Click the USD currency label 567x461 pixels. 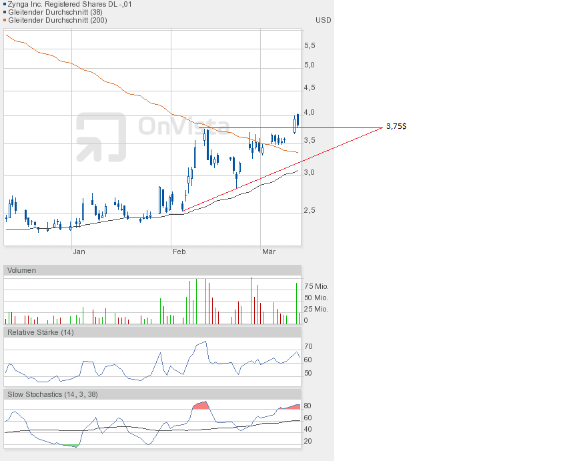(323, 20)
